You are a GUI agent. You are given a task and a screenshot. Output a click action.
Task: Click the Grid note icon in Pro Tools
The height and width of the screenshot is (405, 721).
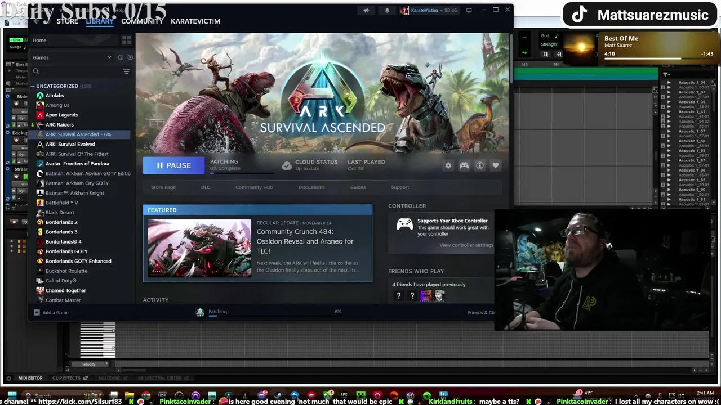click(x=556, y=35)
